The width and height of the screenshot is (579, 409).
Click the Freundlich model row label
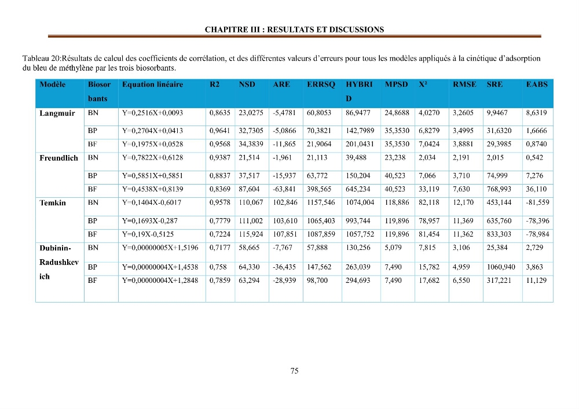(58, 158)
